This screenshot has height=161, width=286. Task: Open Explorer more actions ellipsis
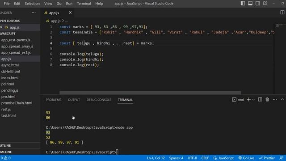34,13
